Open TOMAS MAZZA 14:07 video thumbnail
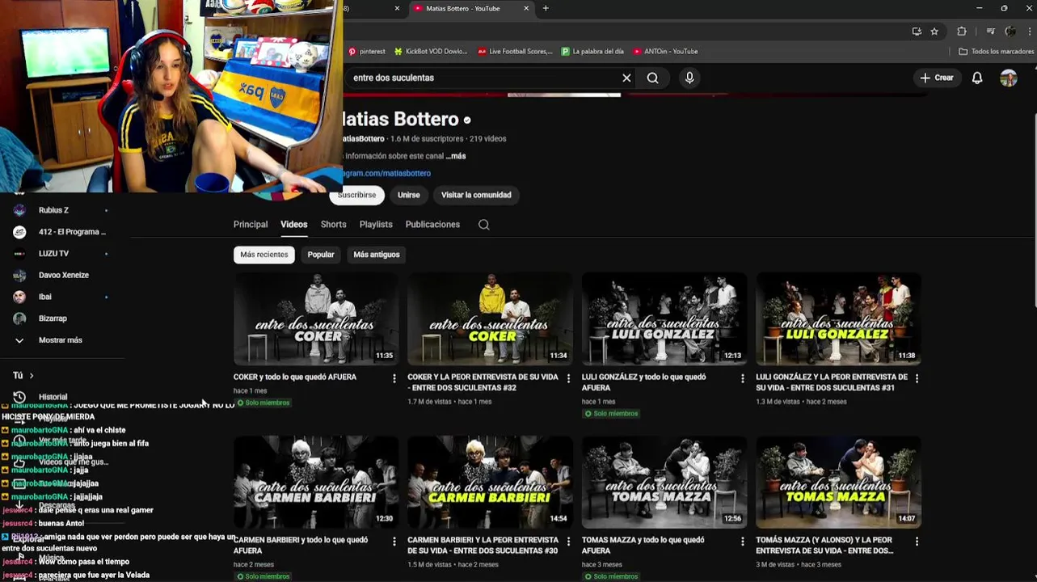 (x=838, y=482)
